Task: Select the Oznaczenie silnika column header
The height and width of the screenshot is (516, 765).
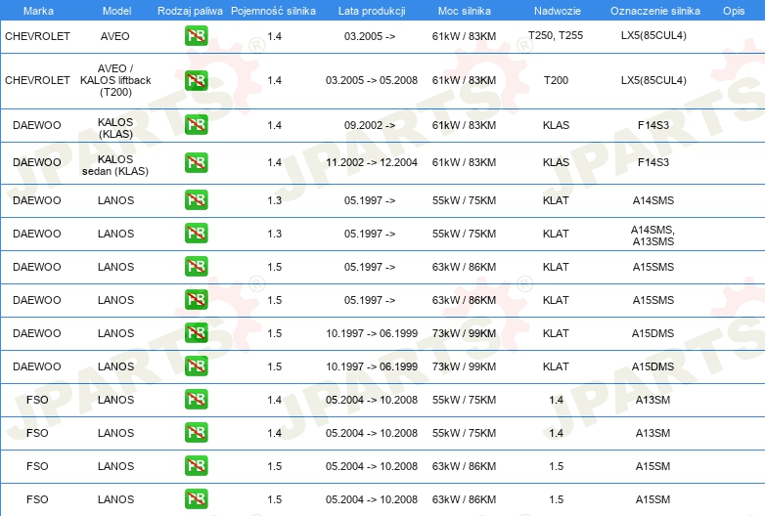Action: click(x=652, y=10)
